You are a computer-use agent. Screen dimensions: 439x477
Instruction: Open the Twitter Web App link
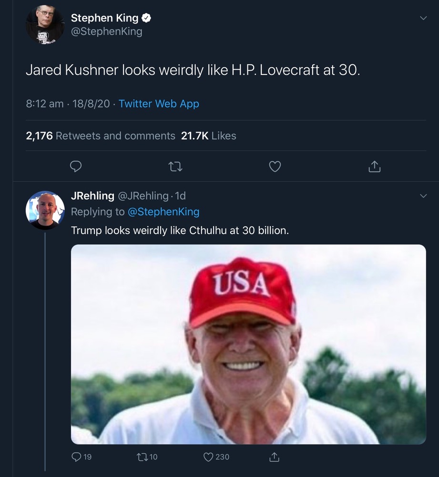(x=159, y=104)
